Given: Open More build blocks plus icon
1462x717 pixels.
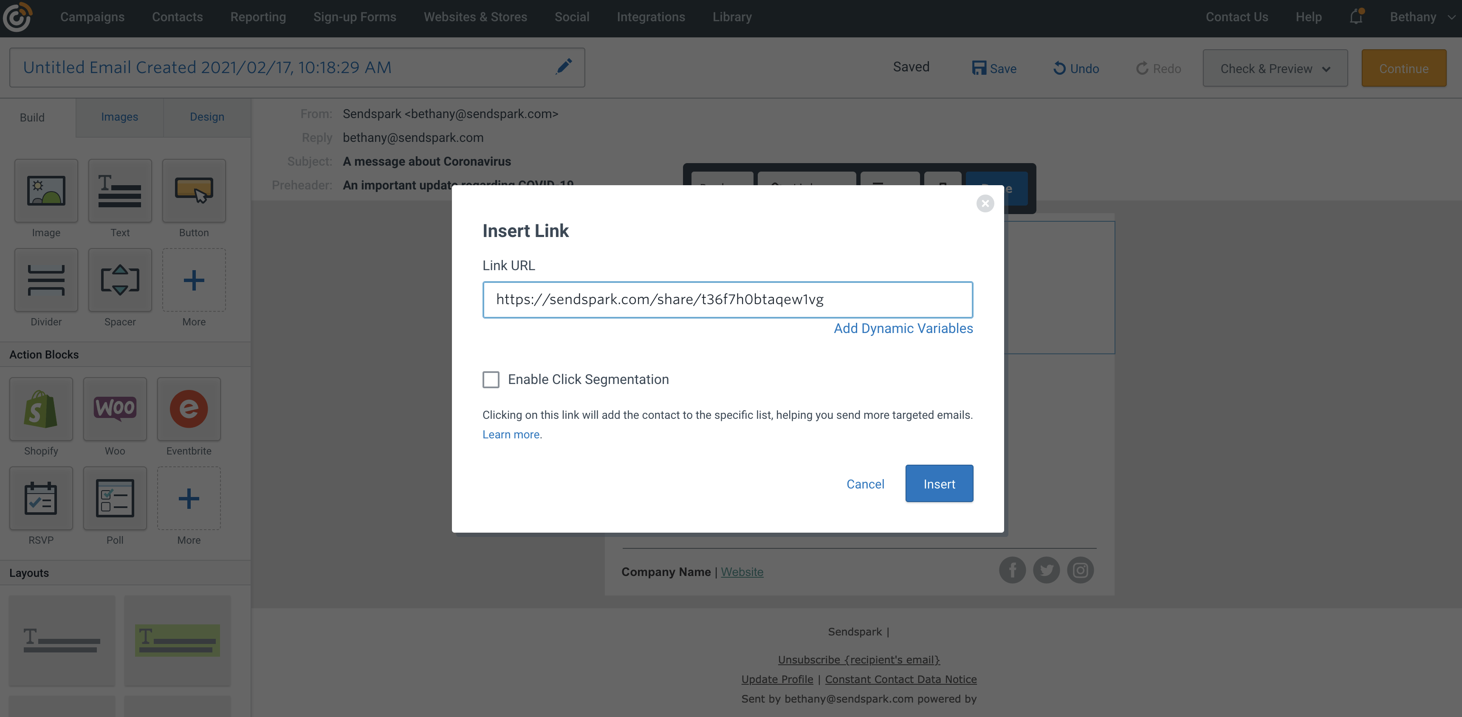Looking at the screenshot, I should [x=194, y=280].
